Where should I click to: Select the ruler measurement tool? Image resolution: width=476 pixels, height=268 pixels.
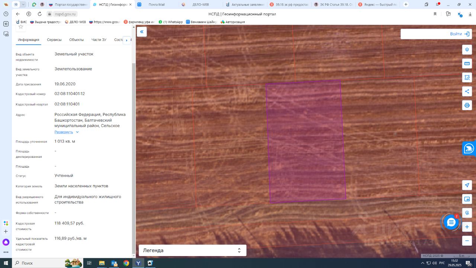click(x=467, y=64)
